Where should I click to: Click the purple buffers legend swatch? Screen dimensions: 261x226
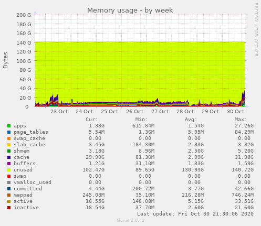click(9, 164)
